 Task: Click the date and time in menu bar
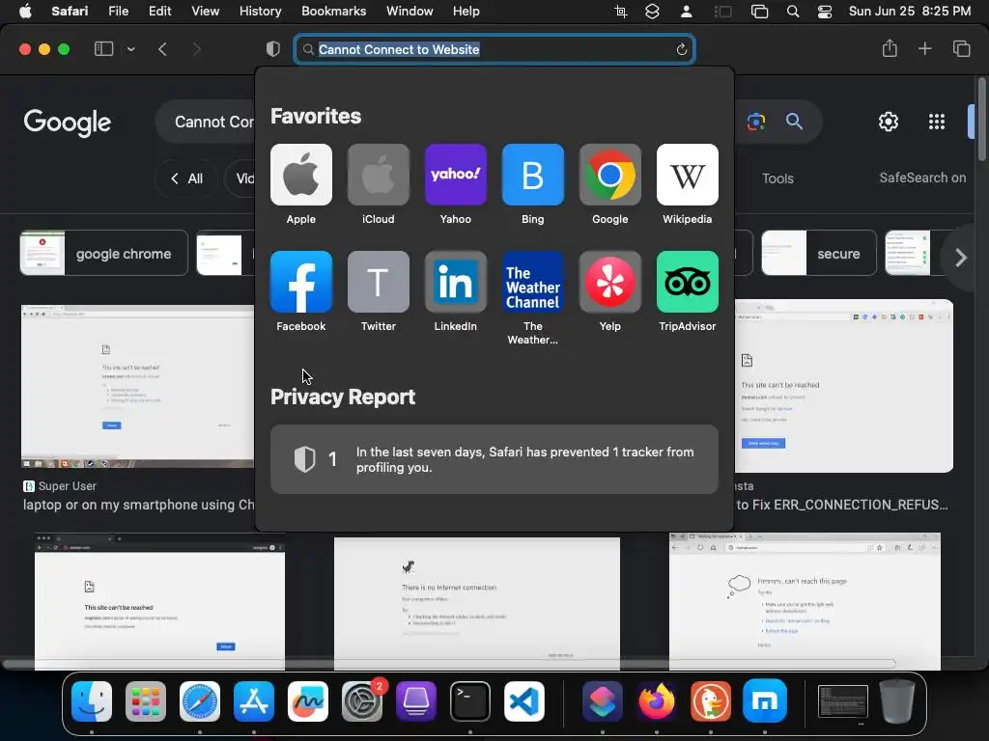(910, 12)
